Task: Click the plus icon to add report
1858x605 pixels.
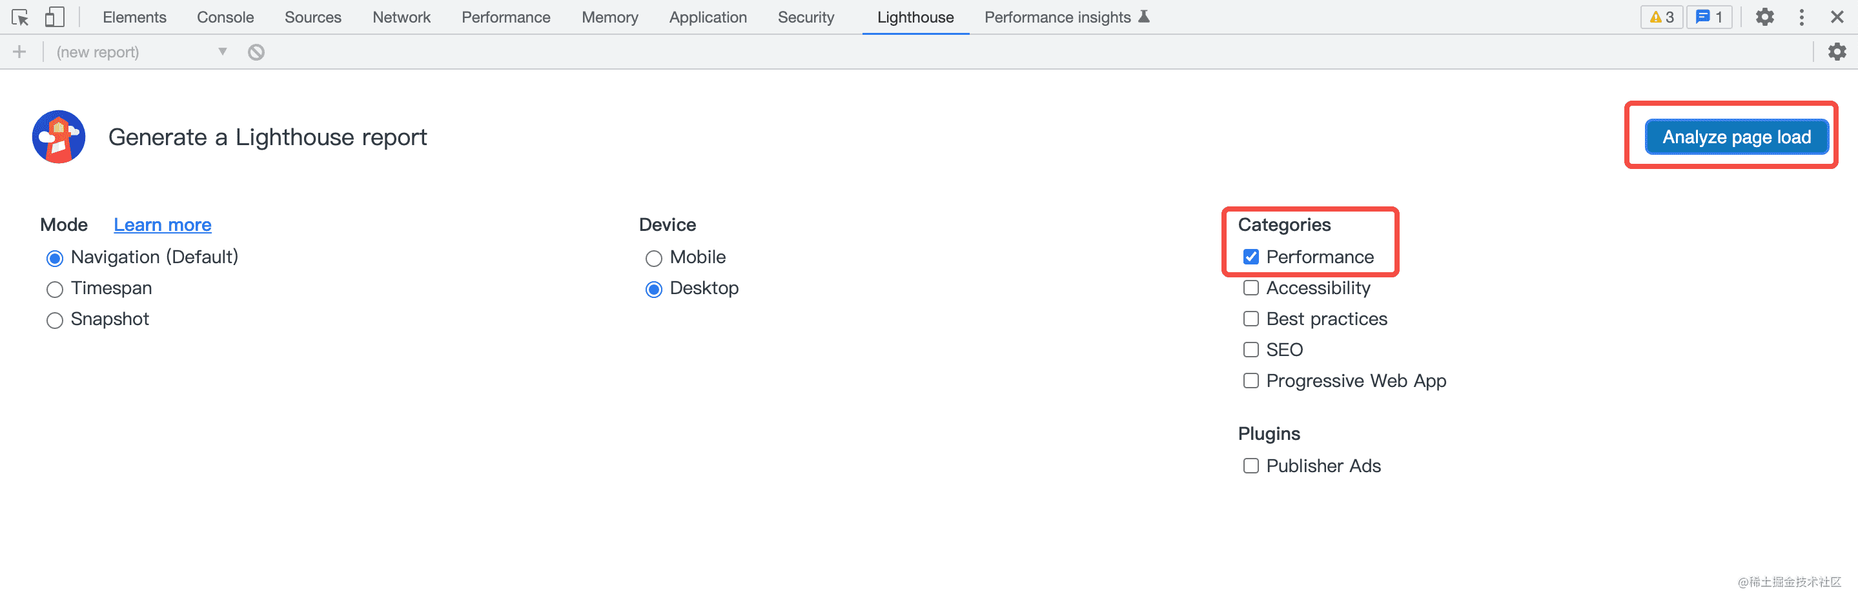Action: 19,52
